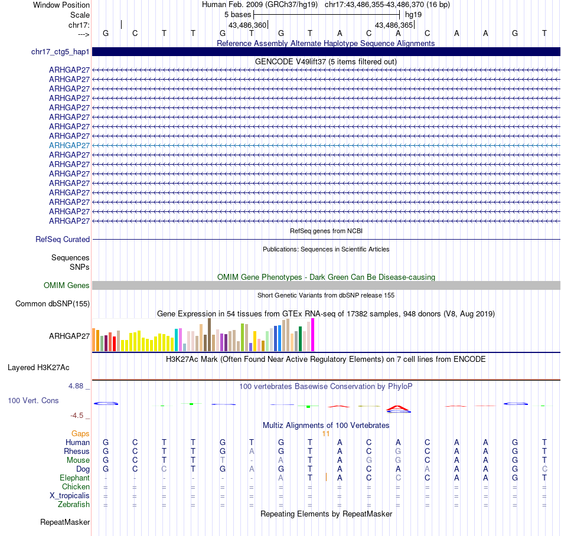This screenshot has height=536, width=561.
Task: Click the RepeatMasker track label
Action: point(65,522)
